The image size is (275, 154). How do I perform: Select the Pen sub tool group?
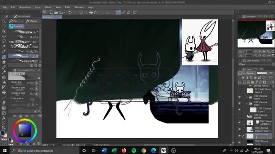pyautogui.click(x=16, y=21)
